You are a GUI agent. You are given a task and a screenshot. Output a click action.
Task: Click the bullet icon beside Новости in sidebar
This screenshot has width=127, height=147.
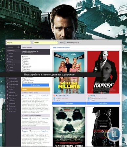pyautogui.click(x=8, y=59)
